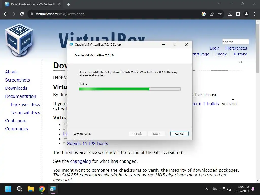This screenshot has height=195, width=260.
Task: Close the VirtualBox Setup dialog
Action: click(x=187, y=44)
